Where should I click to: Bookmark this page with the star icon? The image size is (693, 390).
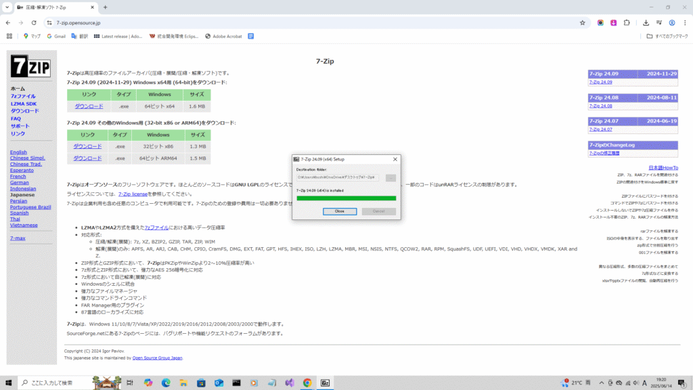pos(583,22)
